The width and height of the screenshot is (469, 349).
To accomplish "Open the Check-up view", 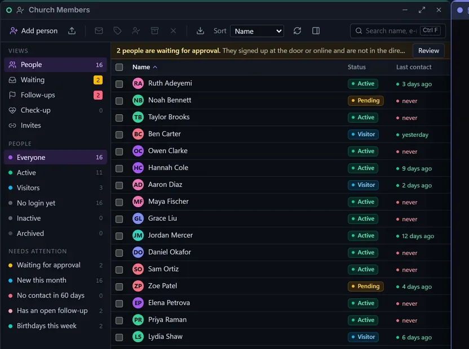I will 56,110.
